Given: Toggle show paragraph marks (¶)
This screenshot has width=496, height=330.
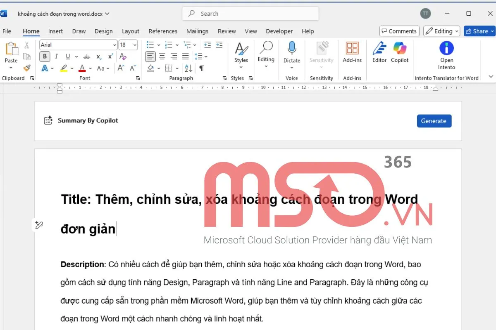Looking at the screenshot, I should (201, 68).
